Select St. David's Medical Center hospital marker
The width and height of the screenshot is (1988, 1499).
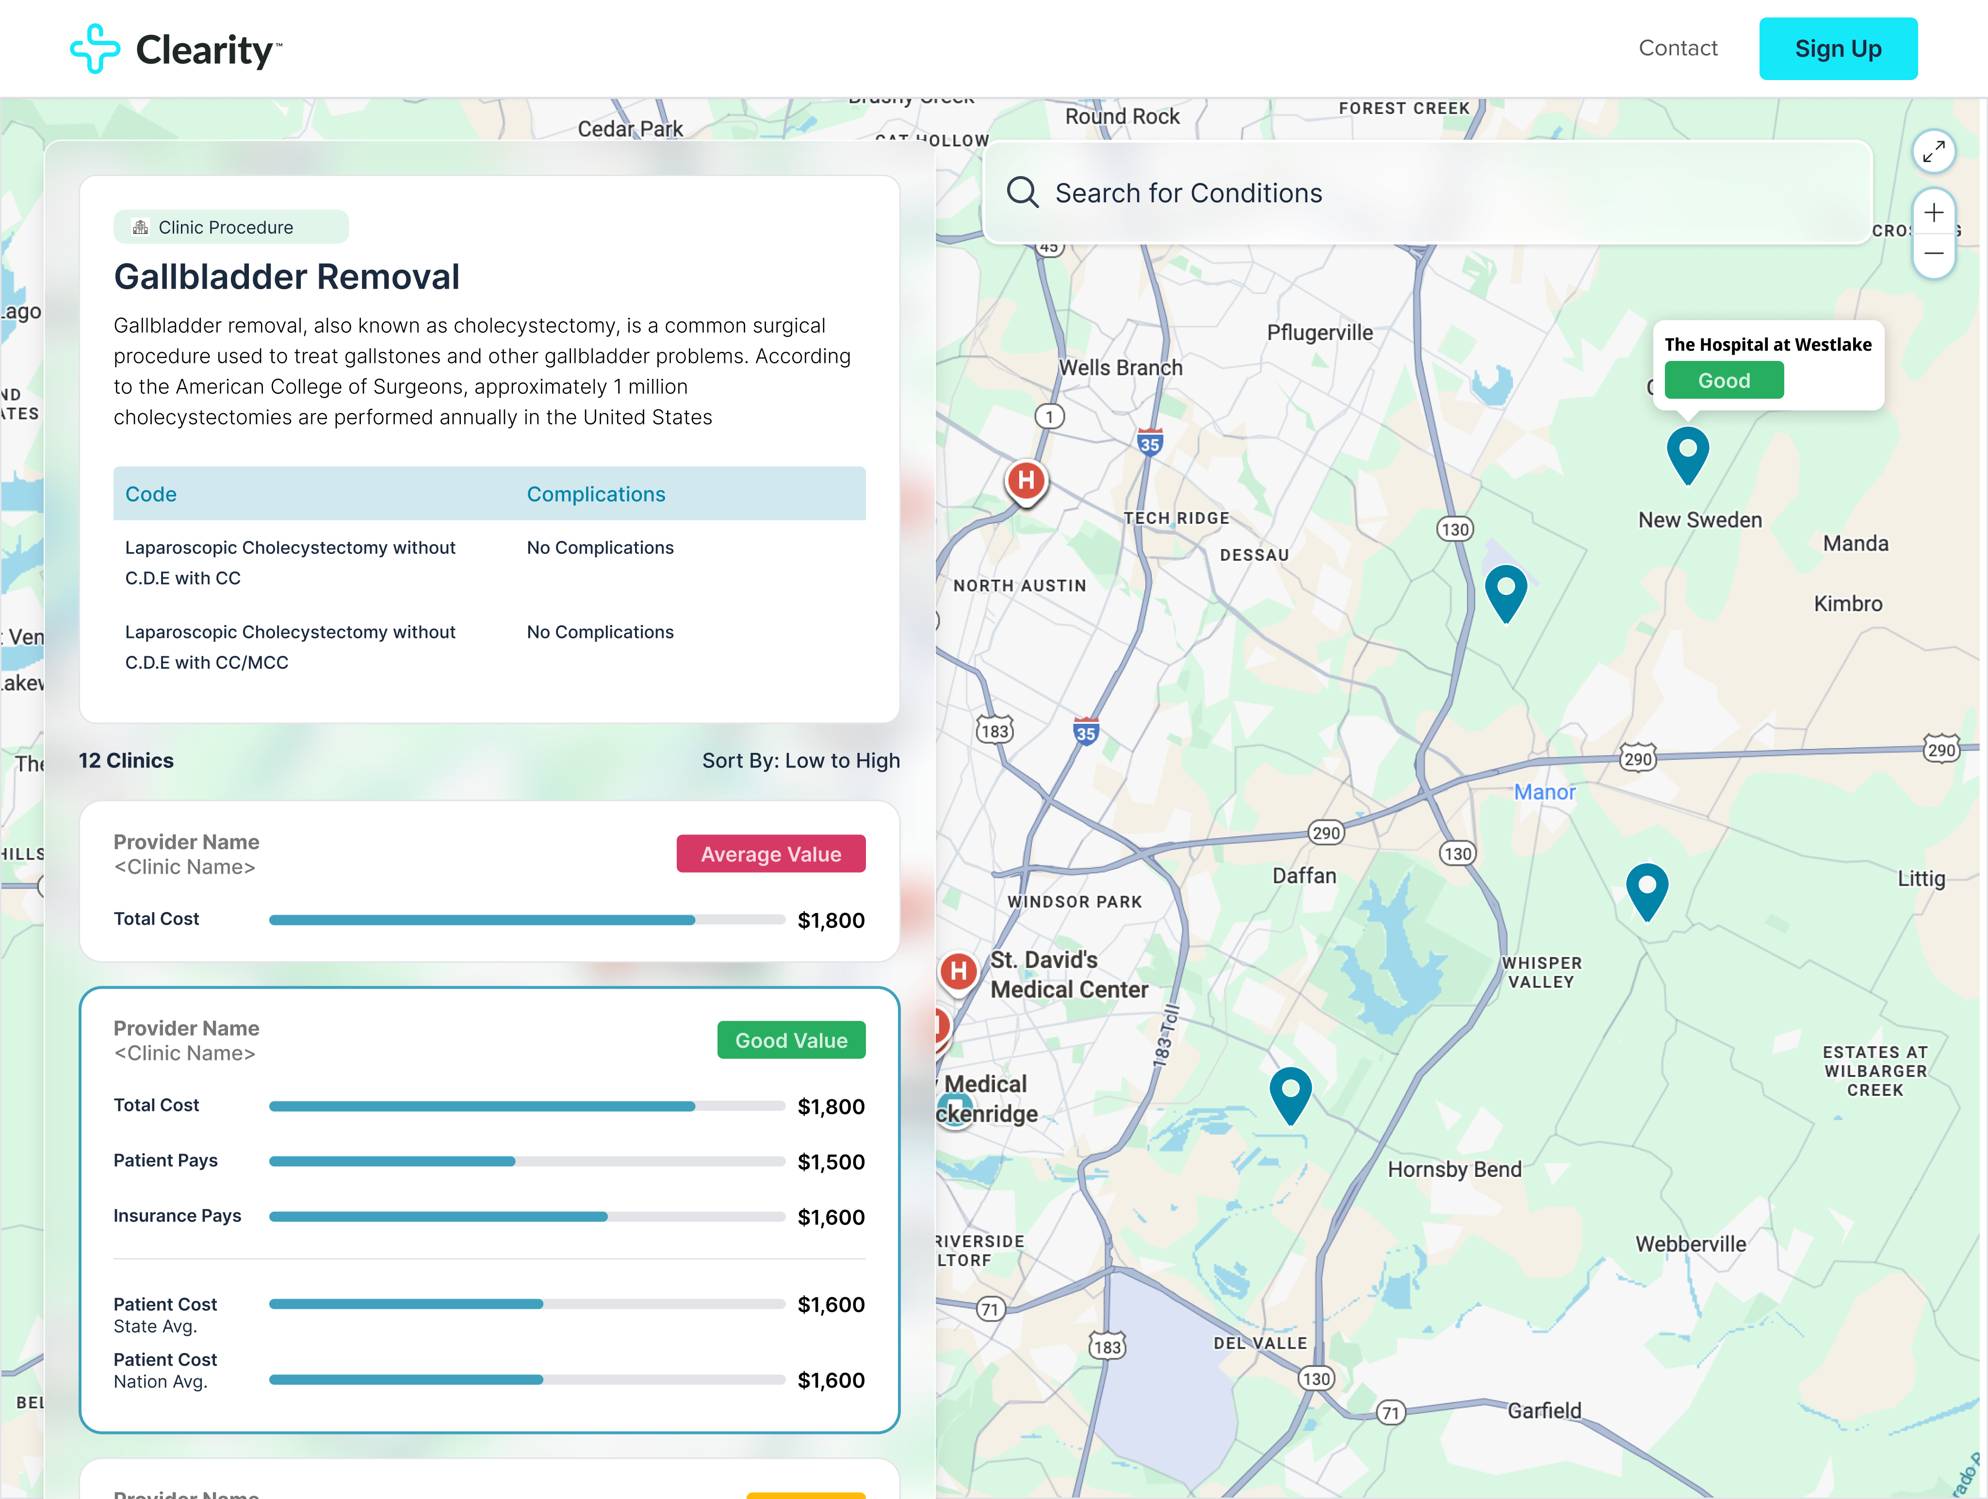coord(958,972)
